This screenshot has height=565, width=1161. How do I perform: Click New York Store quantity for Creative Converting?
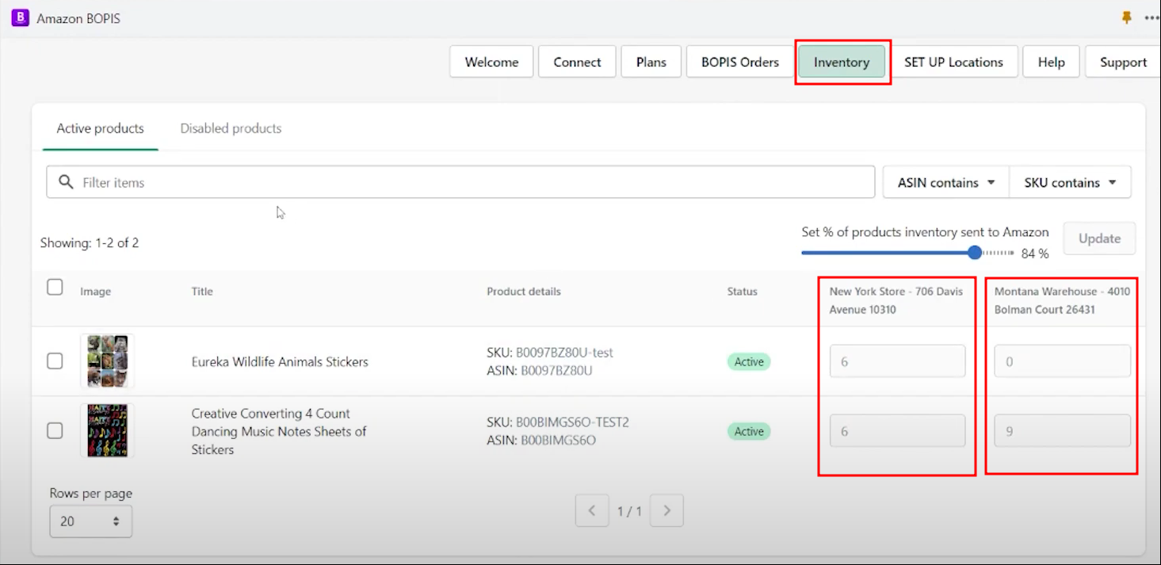(897, 431)
